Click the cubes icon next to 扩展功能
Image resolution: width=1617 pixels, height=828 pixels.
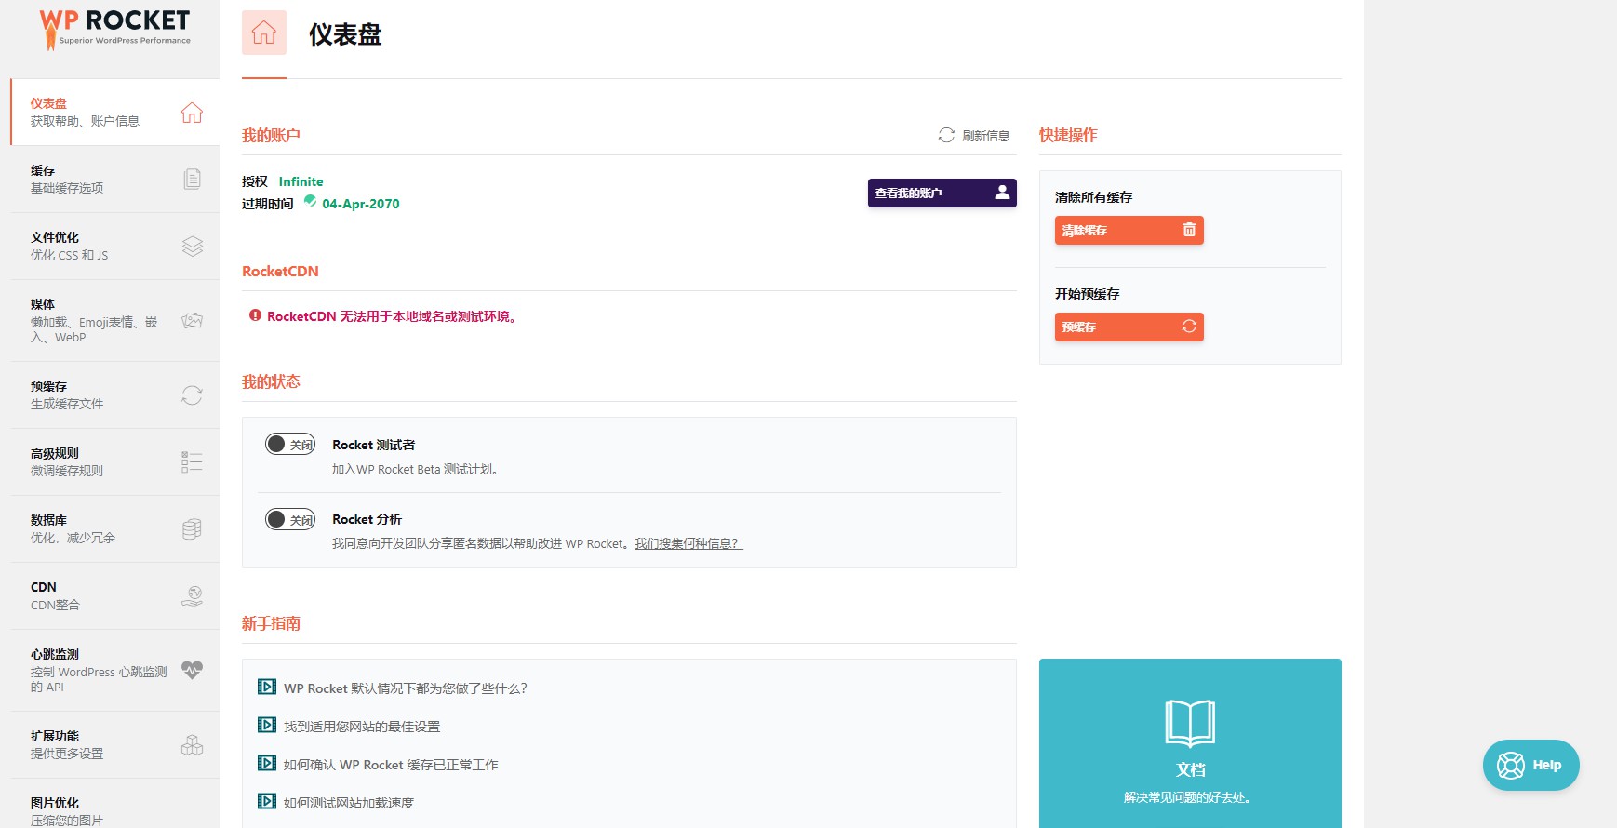click(192, 745)
